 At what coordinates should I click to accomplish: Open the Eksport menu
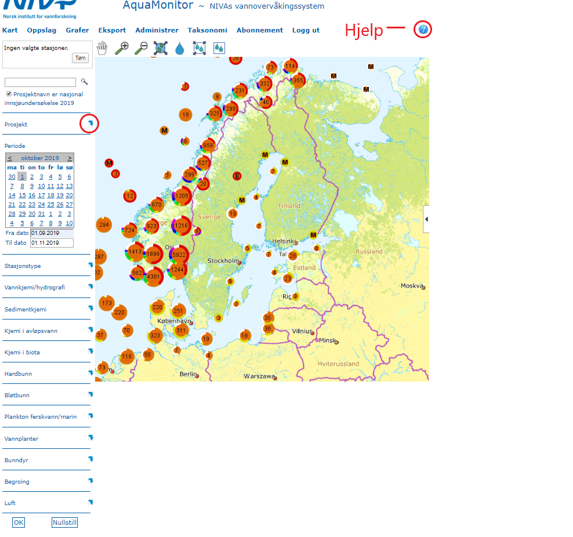pyautogui.click(x=112, y=30)
